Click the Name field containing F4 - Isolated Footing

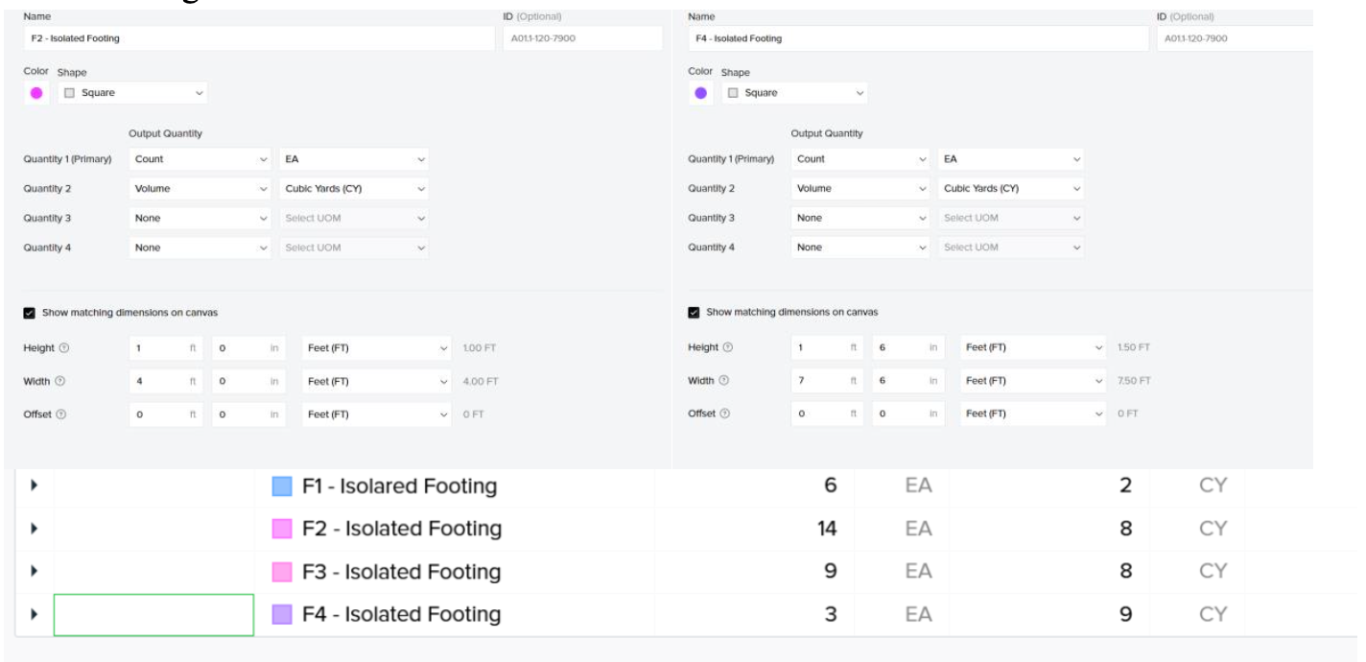pyautogui.click(x=917, y=38)
